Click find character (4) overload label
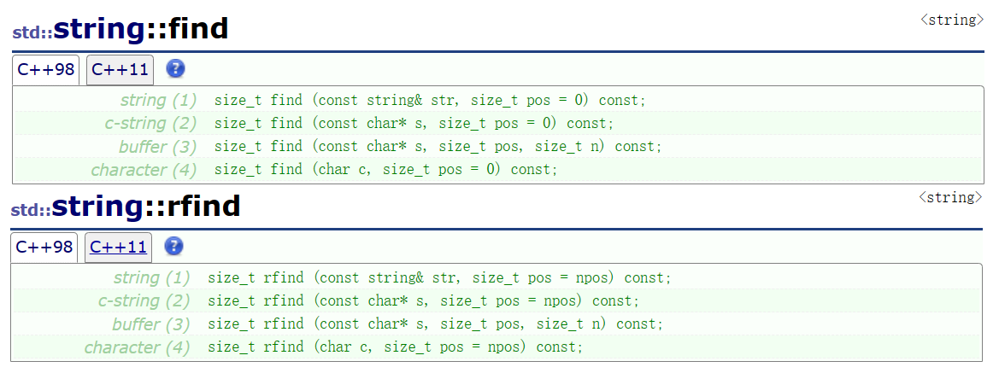Viewport: 999px width, 373px height. pos(144,170)
